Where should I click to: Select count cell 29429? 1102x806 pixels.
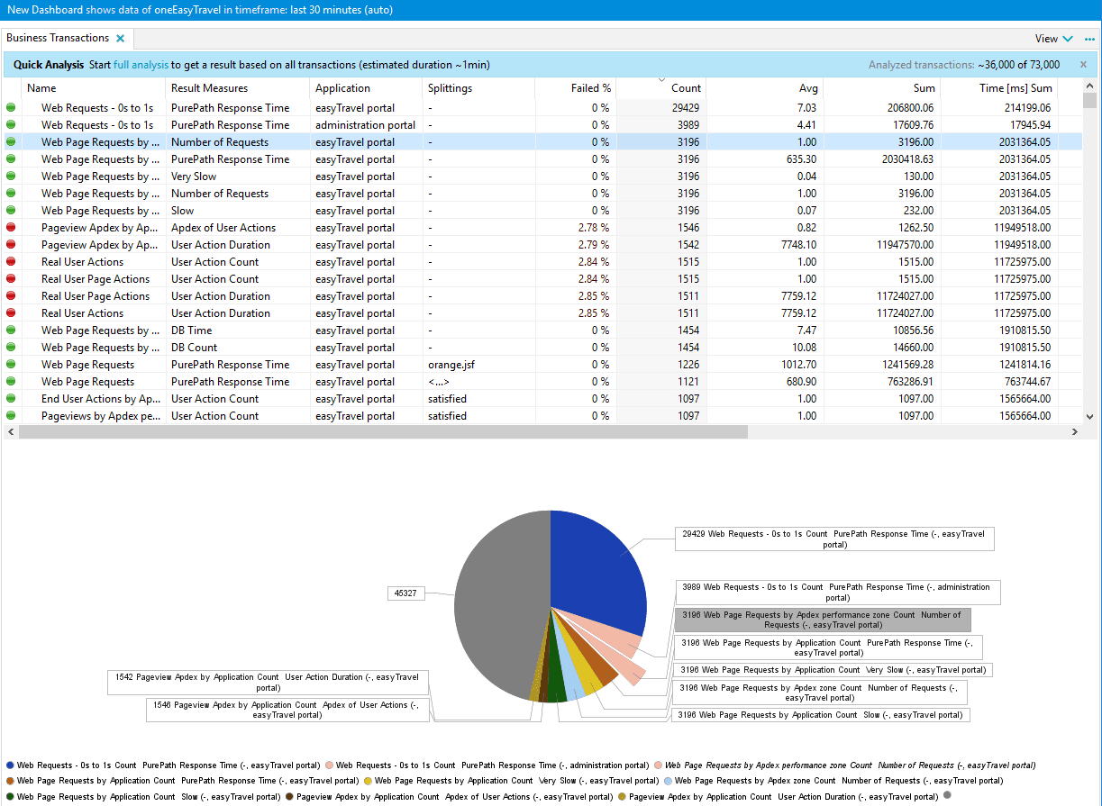tap(661, 108)
